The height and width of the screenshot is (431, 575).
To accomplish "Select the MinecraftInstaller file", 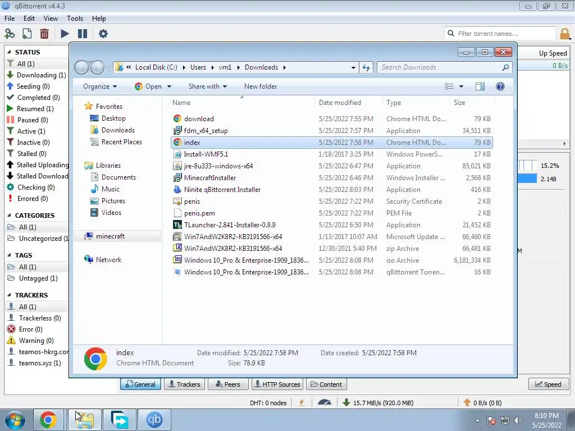I will coord(210,178).
